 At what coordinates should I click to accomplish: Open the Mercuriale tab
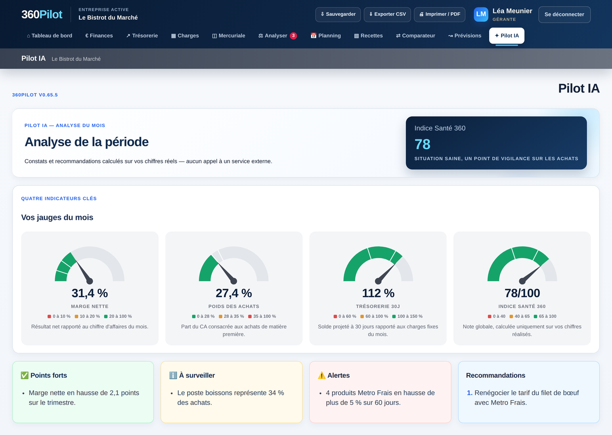[x=229, y=36]
